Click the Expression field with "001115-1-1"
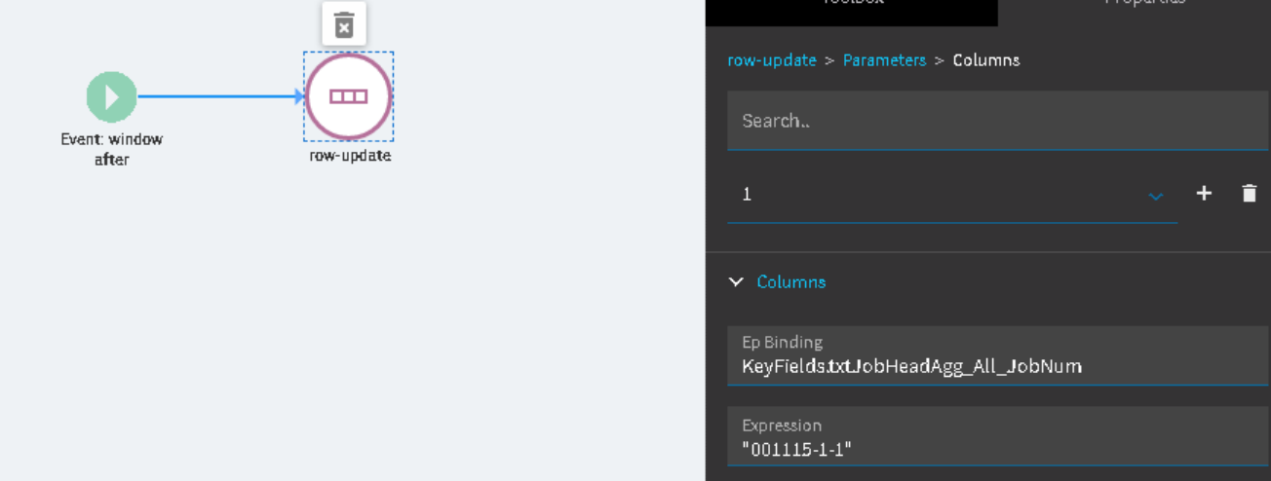 pyautogui.click(x=996, y=439)
